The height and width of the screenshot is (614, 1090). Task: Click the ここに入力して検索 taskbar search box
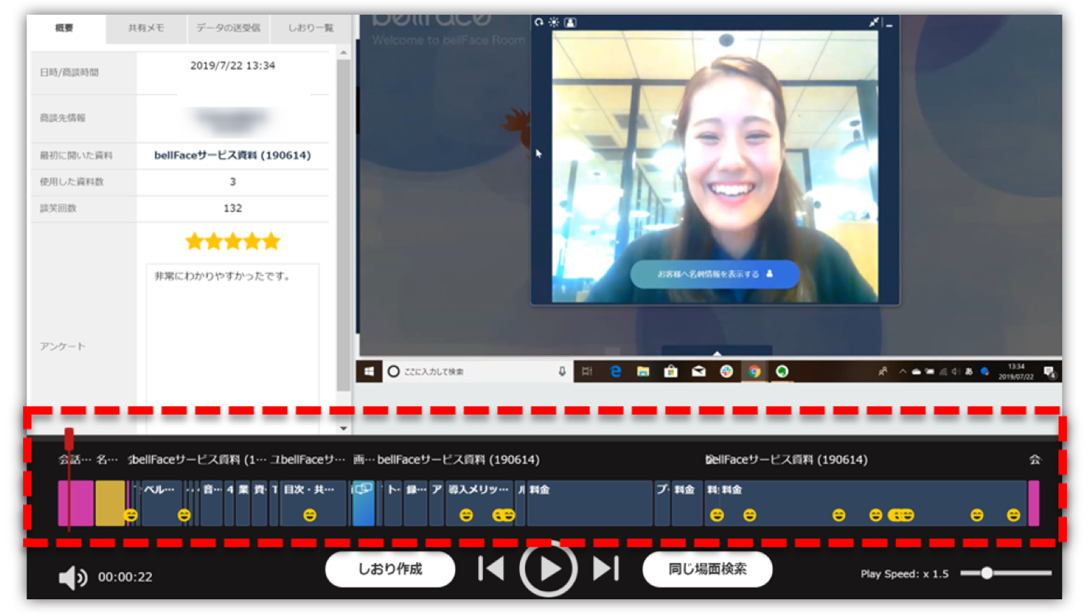click(x=477, y=371)
